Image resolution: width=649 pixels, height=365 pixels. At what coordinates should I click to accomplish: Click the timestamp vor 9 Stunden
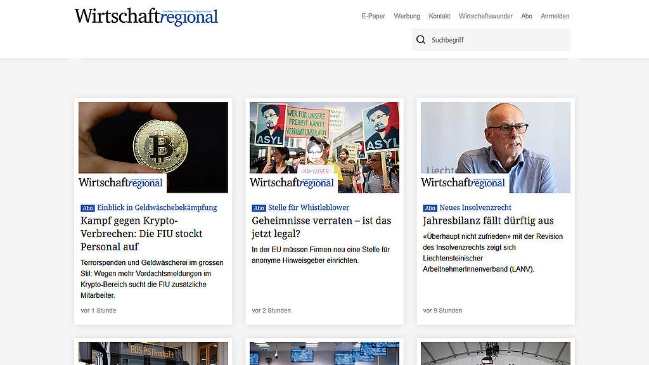[x=442, y=311]
